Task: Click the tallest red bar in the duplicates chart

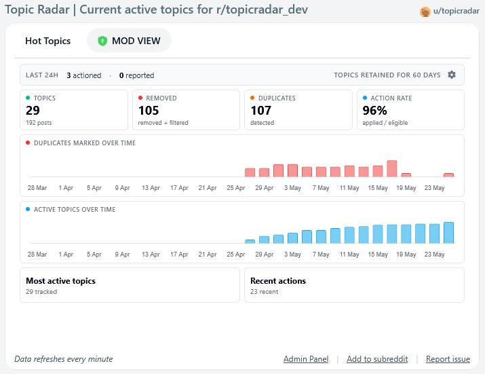Action: coord(392,169)
